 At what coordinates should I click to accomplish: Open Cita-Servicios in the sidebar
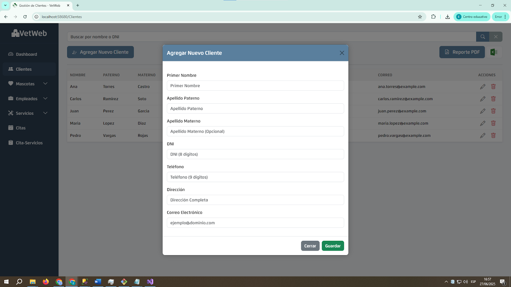tap(29, 143)
